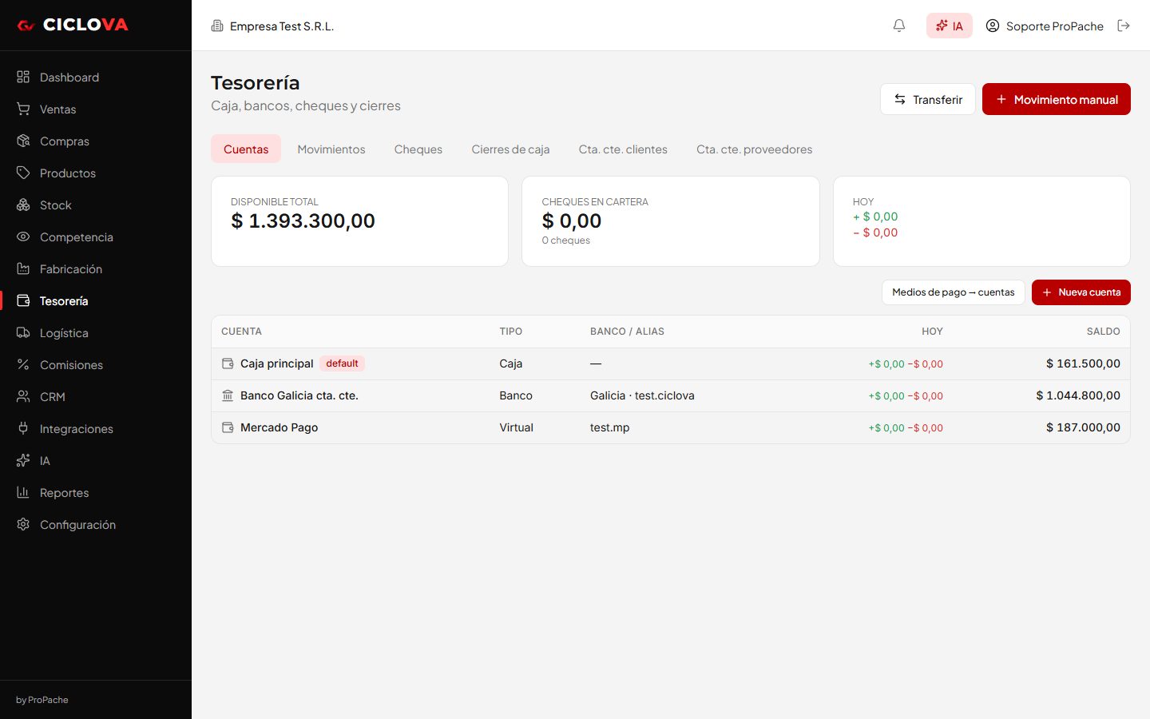Click the CRM people icon

click(23, 396)
